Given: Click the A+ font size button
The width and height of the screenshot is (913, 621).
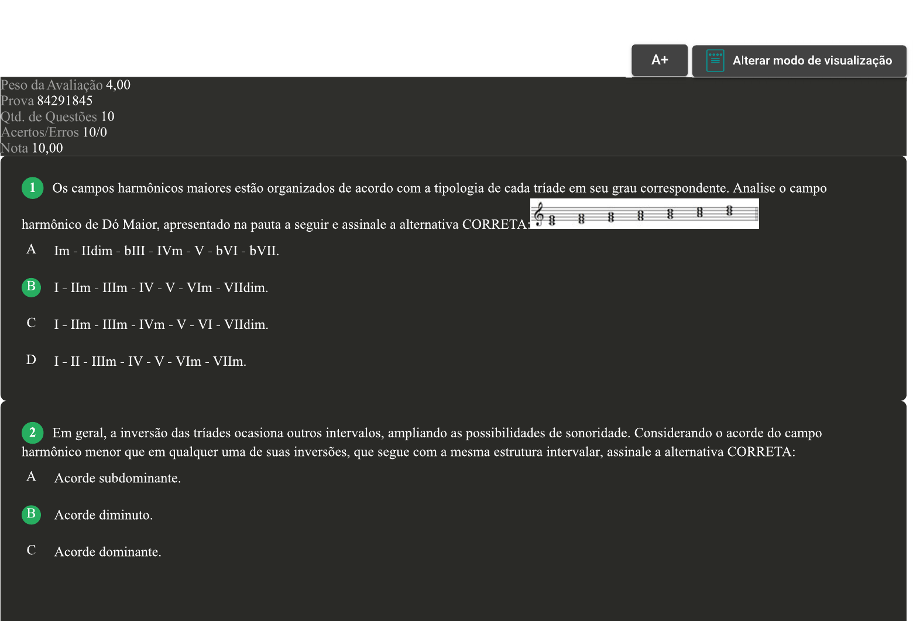Looking at the screenshot, I should click(x=659, y=60).
